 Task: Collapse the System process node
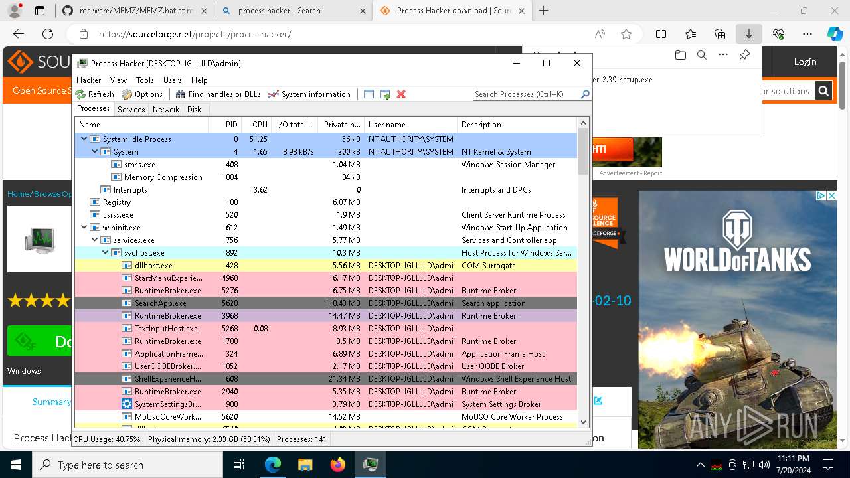94,151
